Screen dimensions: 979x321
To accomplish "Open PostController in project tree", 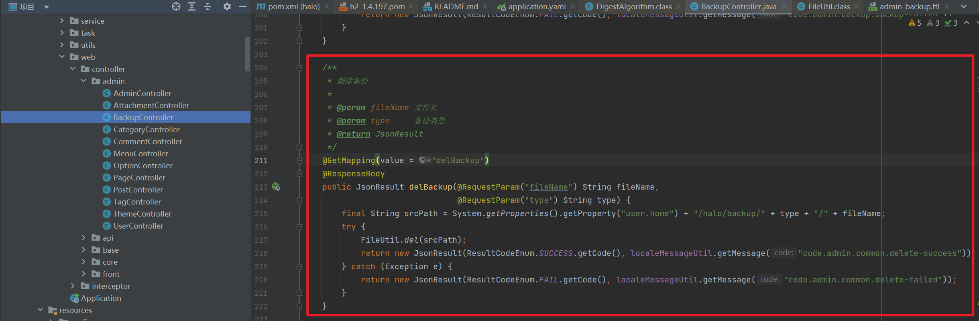I will click(138, 190).
